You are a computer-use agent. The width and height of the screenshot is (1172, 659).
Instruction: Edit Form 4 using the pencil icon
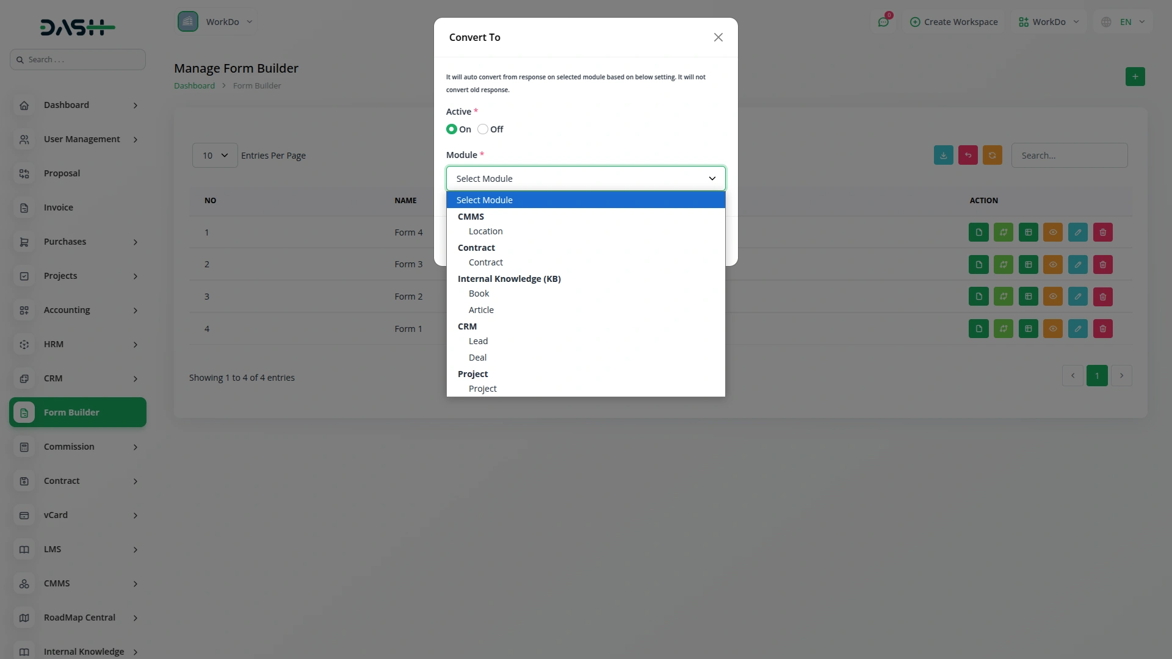tap(1078, 232)
